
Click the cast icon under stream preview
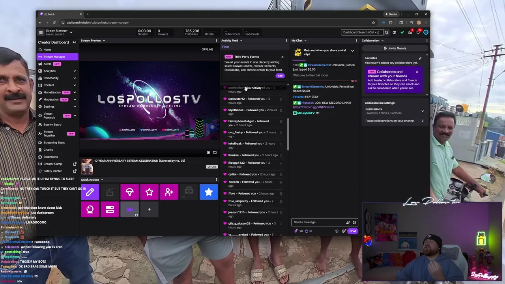(x=215, y=153)
